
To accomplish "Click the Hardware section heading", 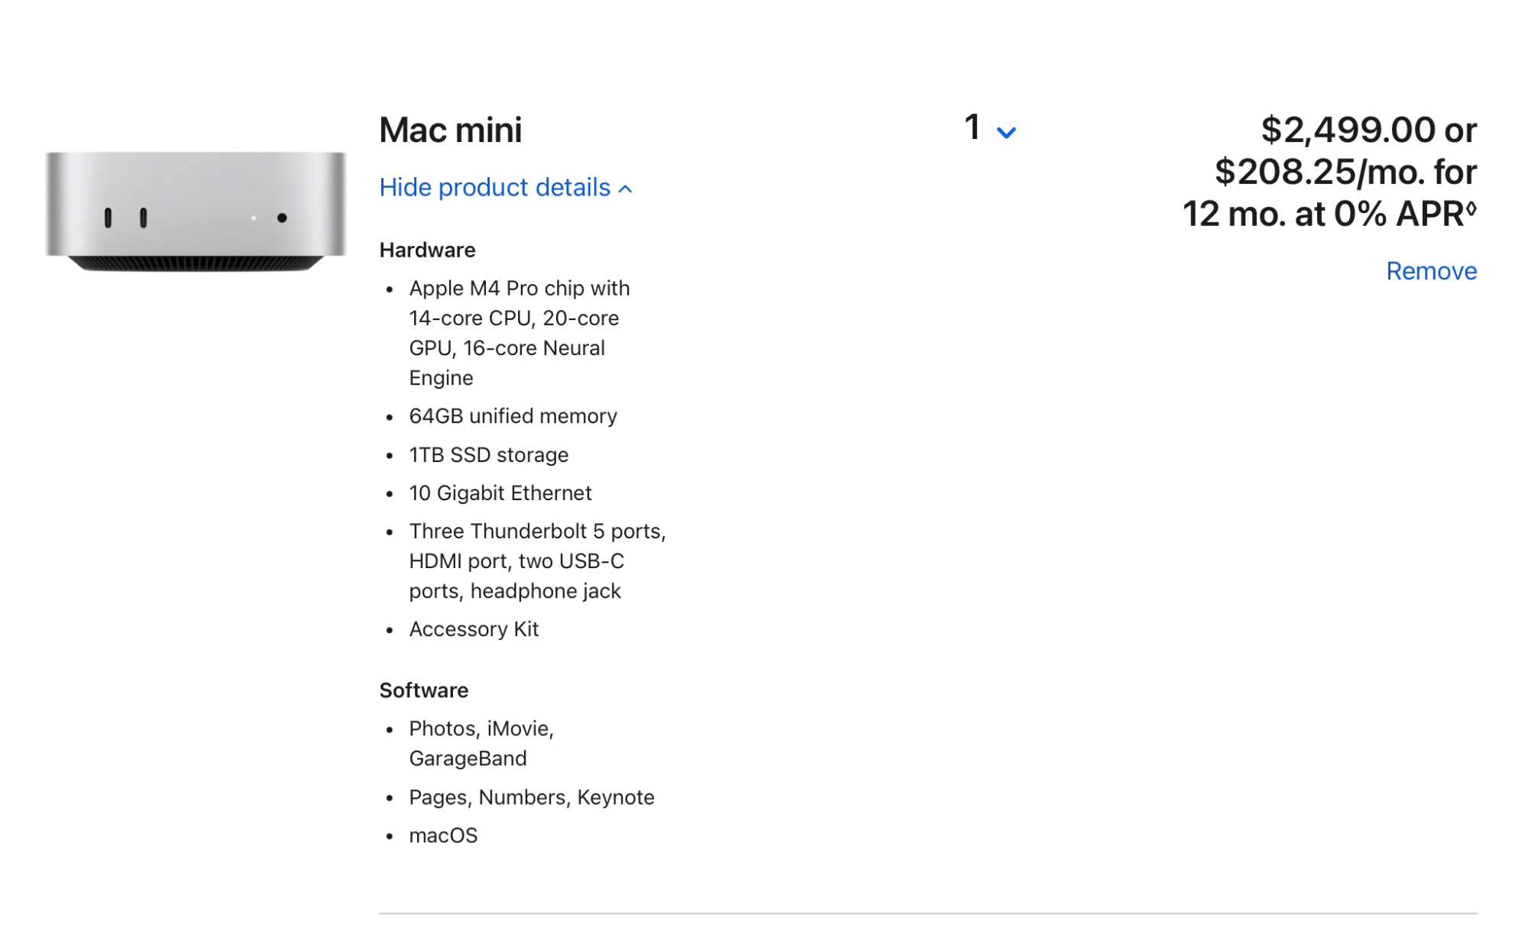I will (427, 250).
